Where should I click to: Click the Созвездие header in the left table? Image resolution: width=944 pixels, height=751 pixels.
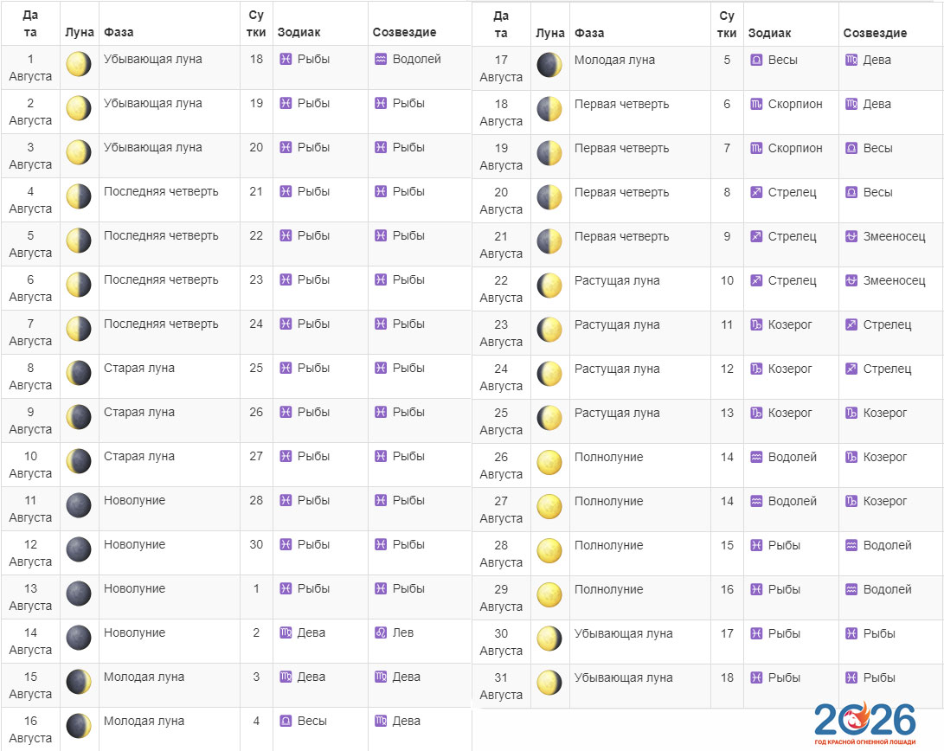coord(404,33)
